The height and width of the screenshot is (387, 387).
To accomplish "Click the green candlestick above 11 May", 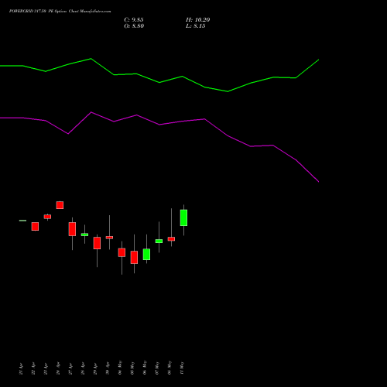I will point(183,217).
